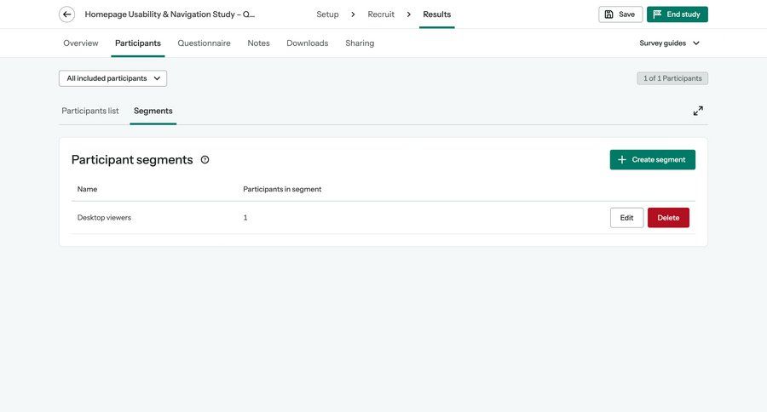Select the Results step
Screen dimensions: 767x412
[436, 14]
